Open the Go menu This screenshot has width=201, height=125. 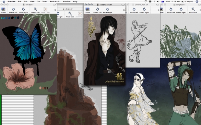pos(38,2)
